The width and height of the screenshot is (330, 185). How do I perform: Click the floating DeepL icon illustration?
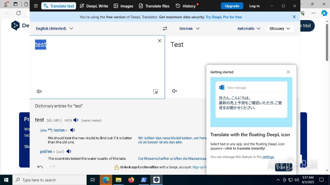tap(251, 102)
